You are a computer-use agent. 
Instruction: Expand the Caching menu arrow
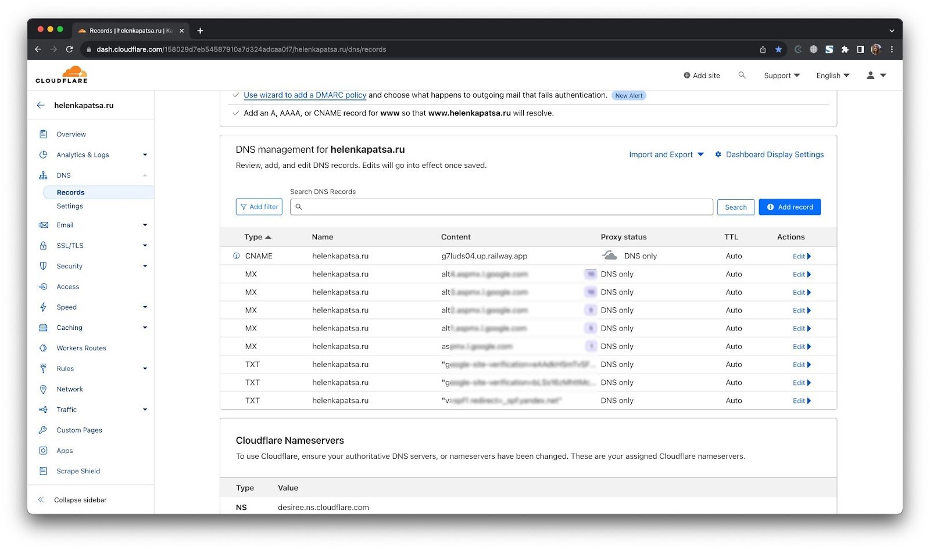coord(145,328)
